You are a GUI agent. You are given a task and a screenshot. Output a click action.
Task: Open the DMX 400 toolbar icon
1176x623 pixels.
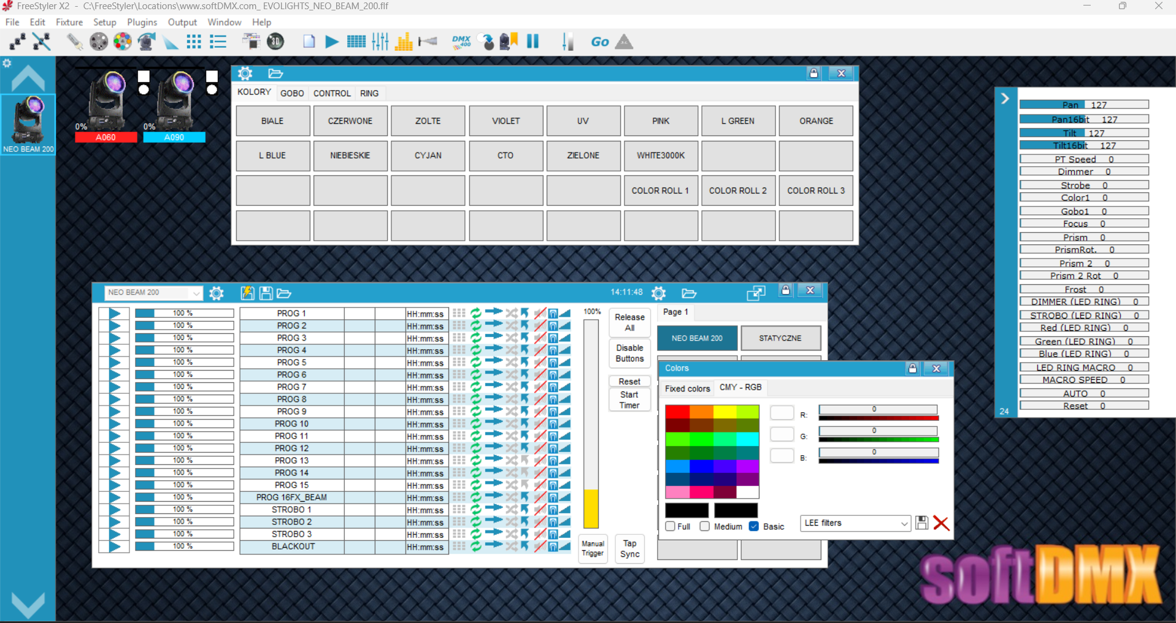click(461, 42)
